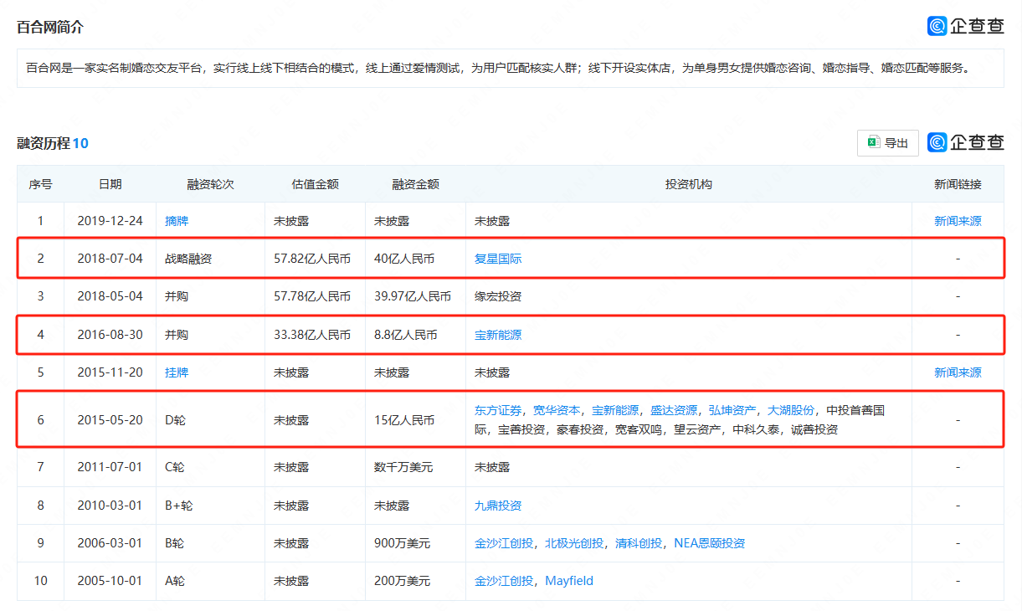This screenshot has height=611, width=1022.
Task: Select the date cell 2006-03-01
Action: point(110,543)
